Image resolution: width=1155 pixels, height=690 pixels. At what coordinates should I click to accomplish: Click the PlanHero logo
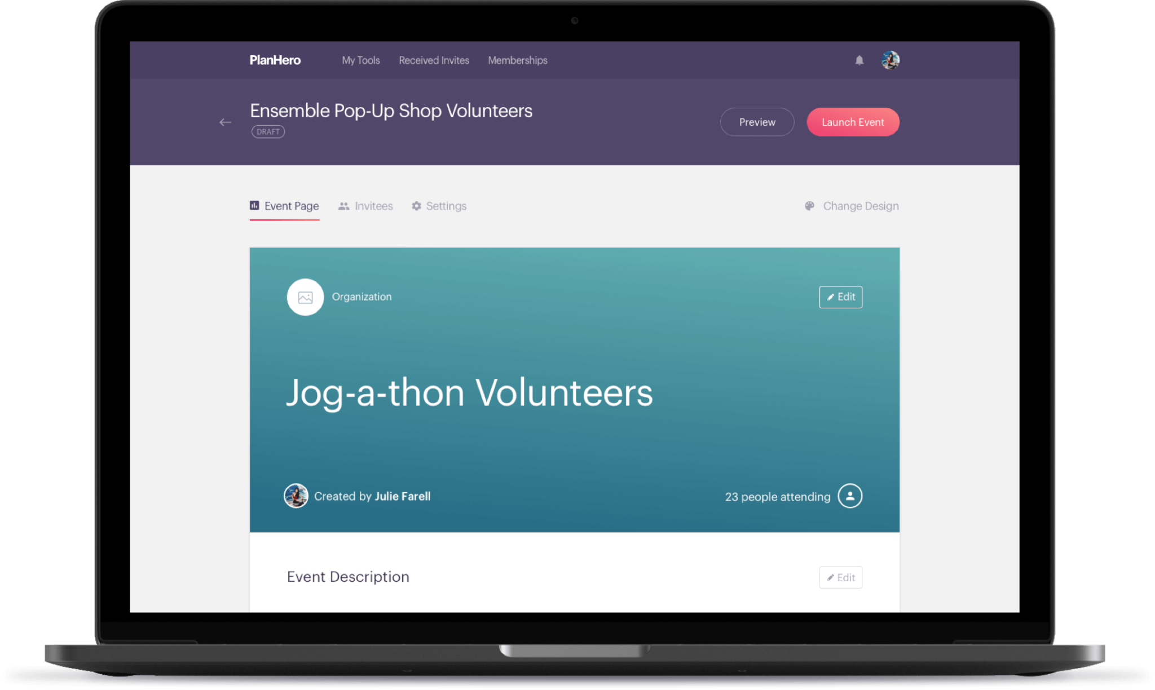click(275, 60)
